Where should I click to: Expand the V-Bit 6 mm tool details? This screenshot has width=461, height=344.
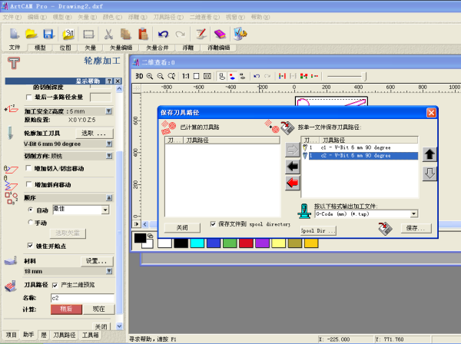[109, 144]
